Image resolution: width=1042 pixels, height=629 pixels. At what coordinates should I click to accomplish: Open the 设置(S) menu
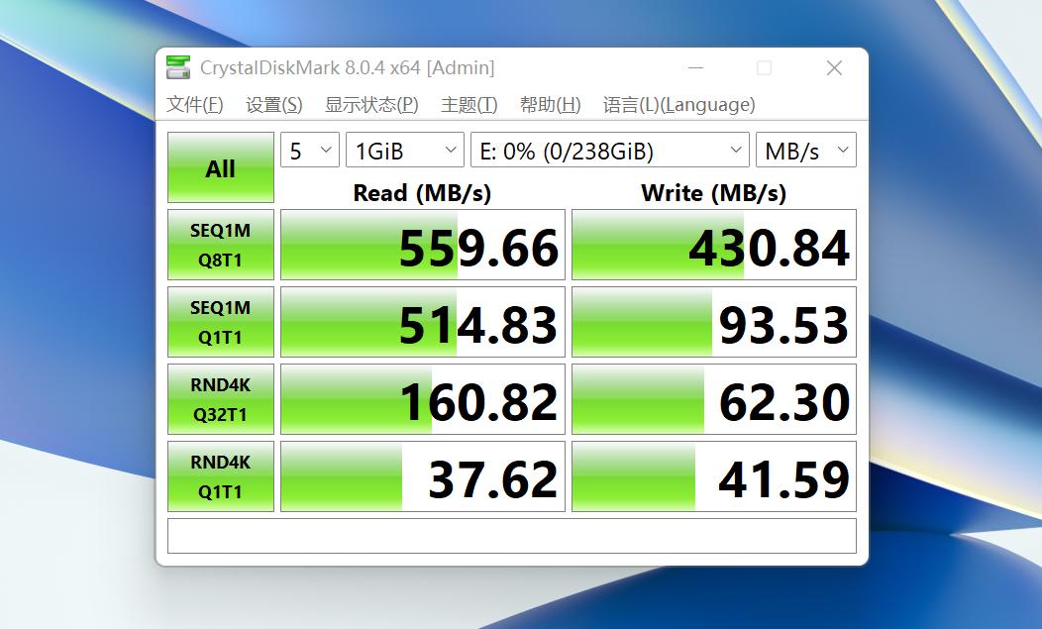tap(273, 104)
